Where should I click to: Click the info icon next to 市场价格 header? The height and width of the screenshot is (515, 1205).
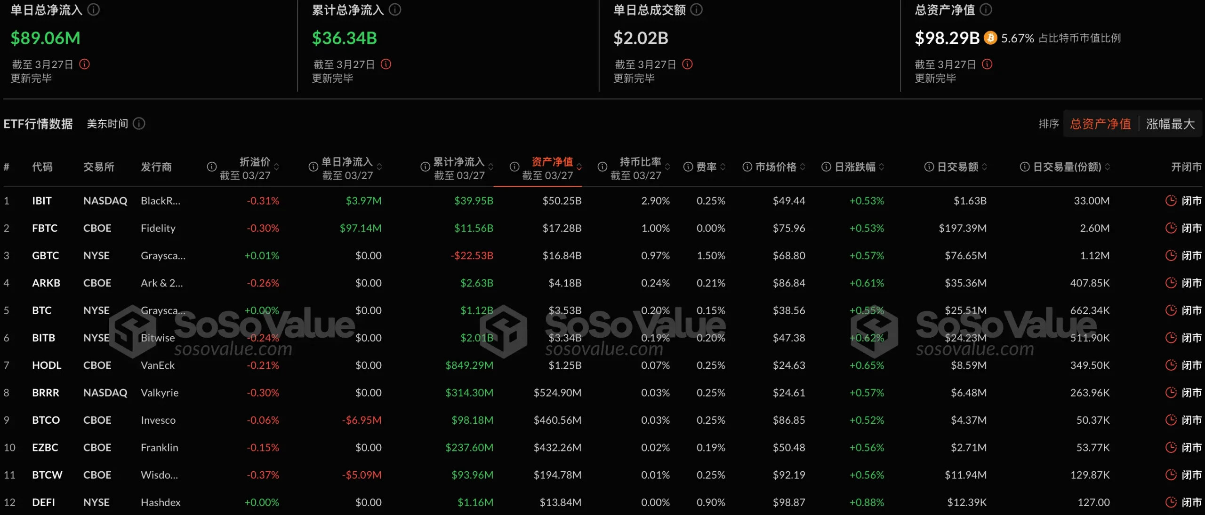pyautogui.click(x=747, y=166)
